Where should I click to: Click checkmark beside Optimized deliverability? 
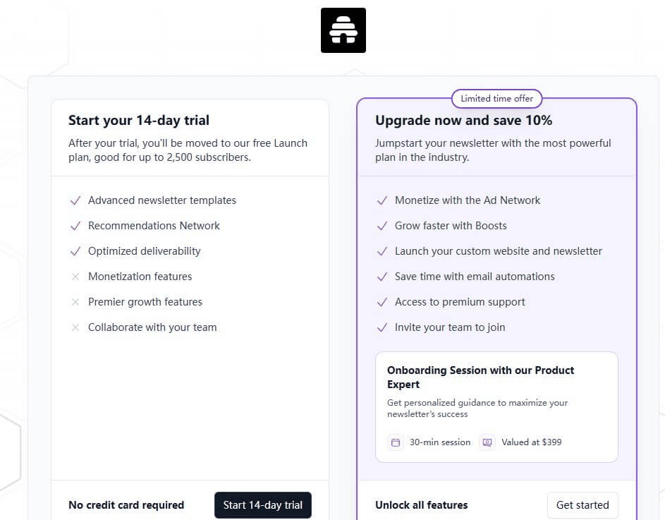(x=75, y=251)
